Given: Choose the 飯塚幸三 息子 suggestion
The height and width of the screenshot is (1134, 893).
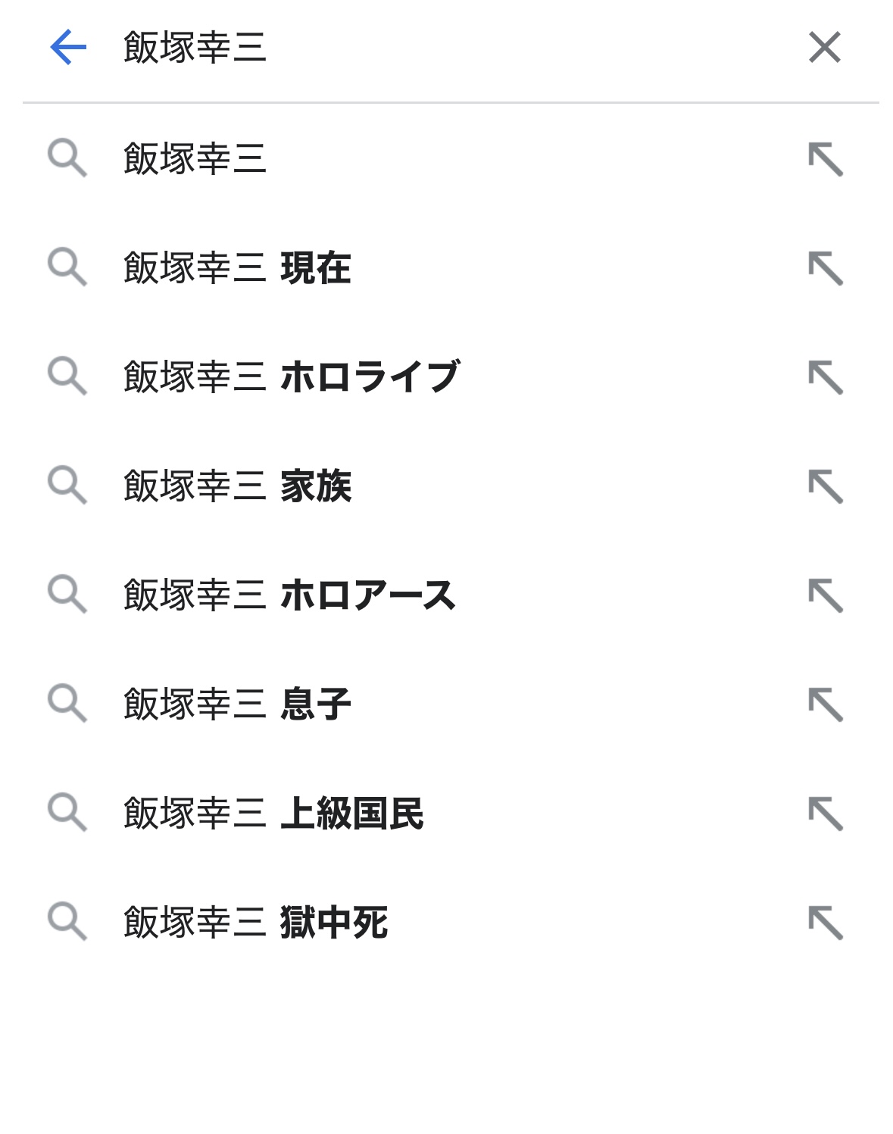Looking at the screenshot, I should click(238, 704).
